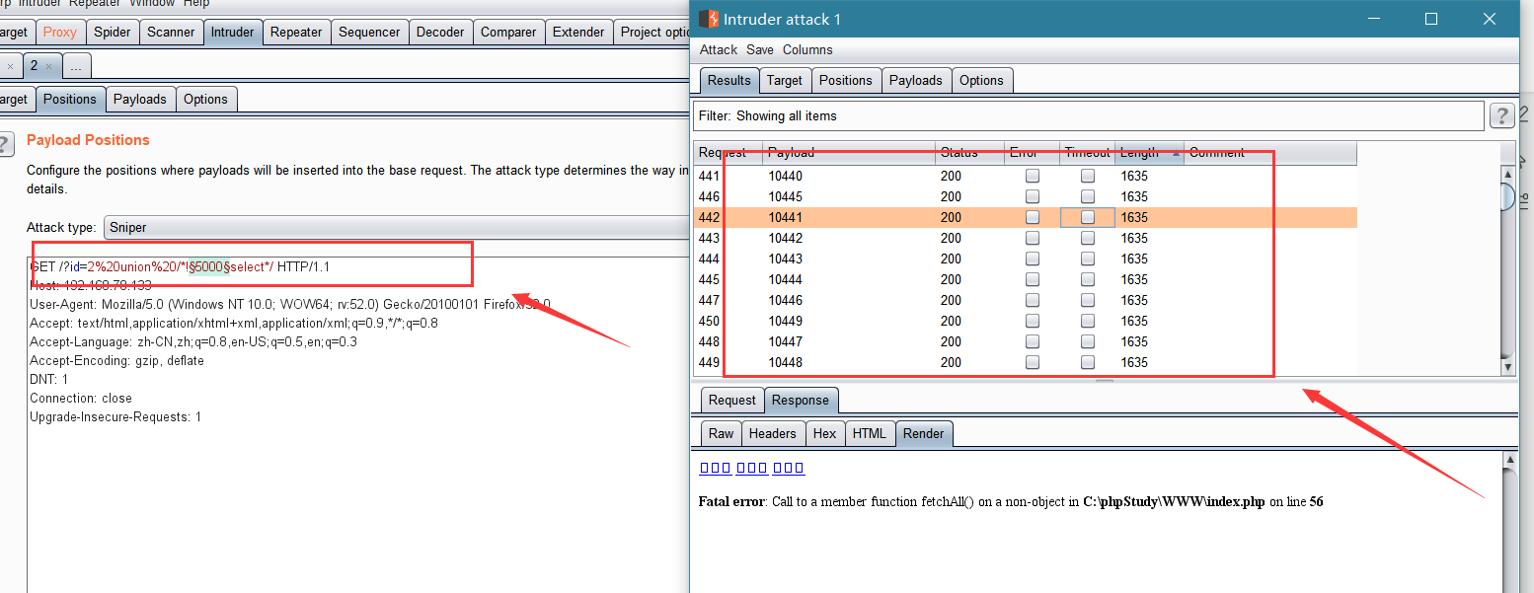Click the first blue link in the rendered response
The width and height of the screenshot is (1534, 593).
pyautogui.click(x=715, y=468)
